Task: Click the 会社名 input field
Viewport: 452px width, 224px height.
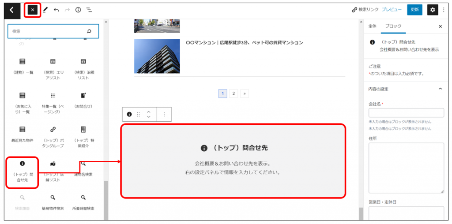Action: click(406, 113)
